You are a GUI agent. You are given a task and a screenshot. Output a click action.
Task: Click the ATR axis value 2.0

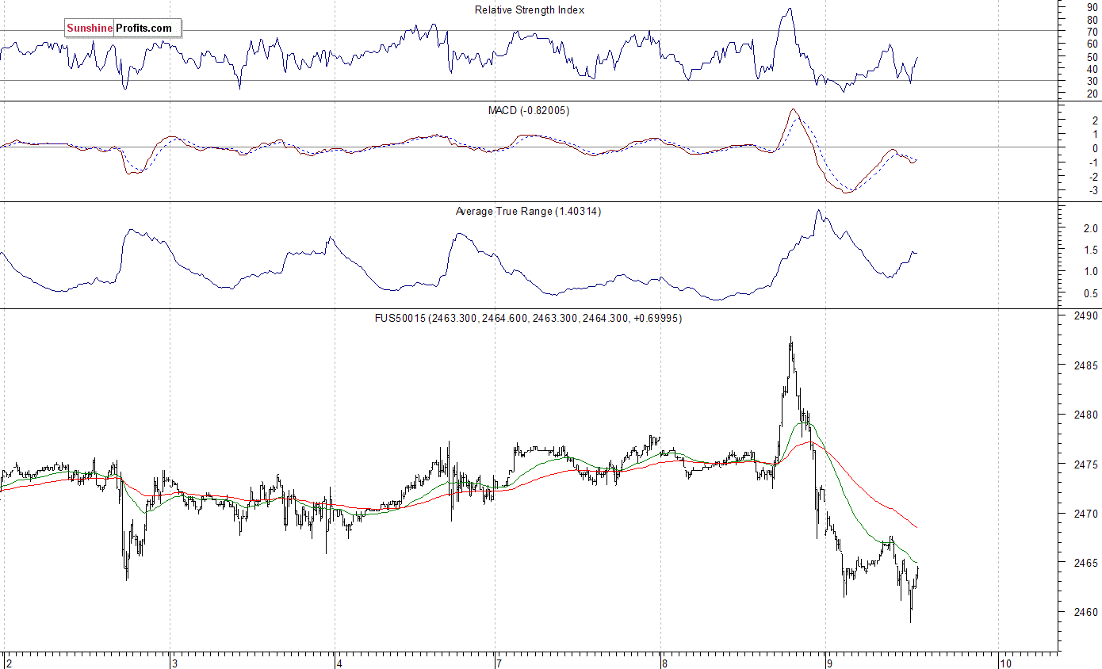click(1092, 228)
